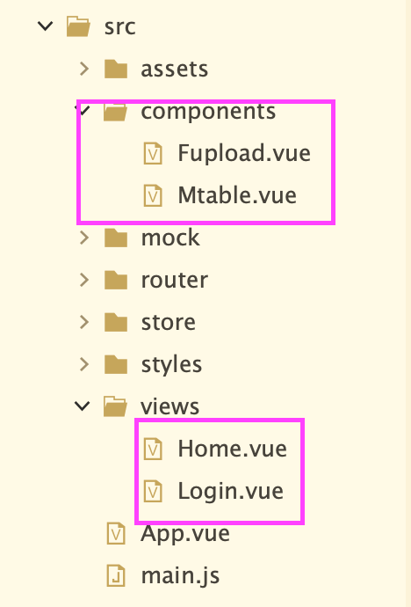Collapse the views folder chevron
The width and height of the screenshot is (411, 607).
83,406
